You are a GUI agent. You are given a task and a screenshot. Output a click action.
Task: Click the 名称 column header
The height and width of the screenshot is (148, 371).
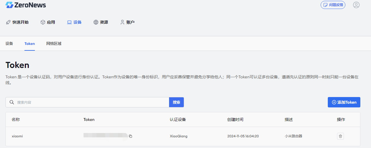[x=16, y=119]
